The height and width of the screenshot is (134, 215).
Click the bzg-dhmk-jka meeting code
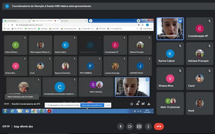tap(23, 127)
